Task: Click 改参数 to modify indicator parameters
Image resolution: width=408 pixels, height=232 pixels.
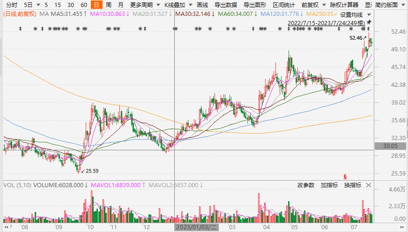Action: coord(305,185)
